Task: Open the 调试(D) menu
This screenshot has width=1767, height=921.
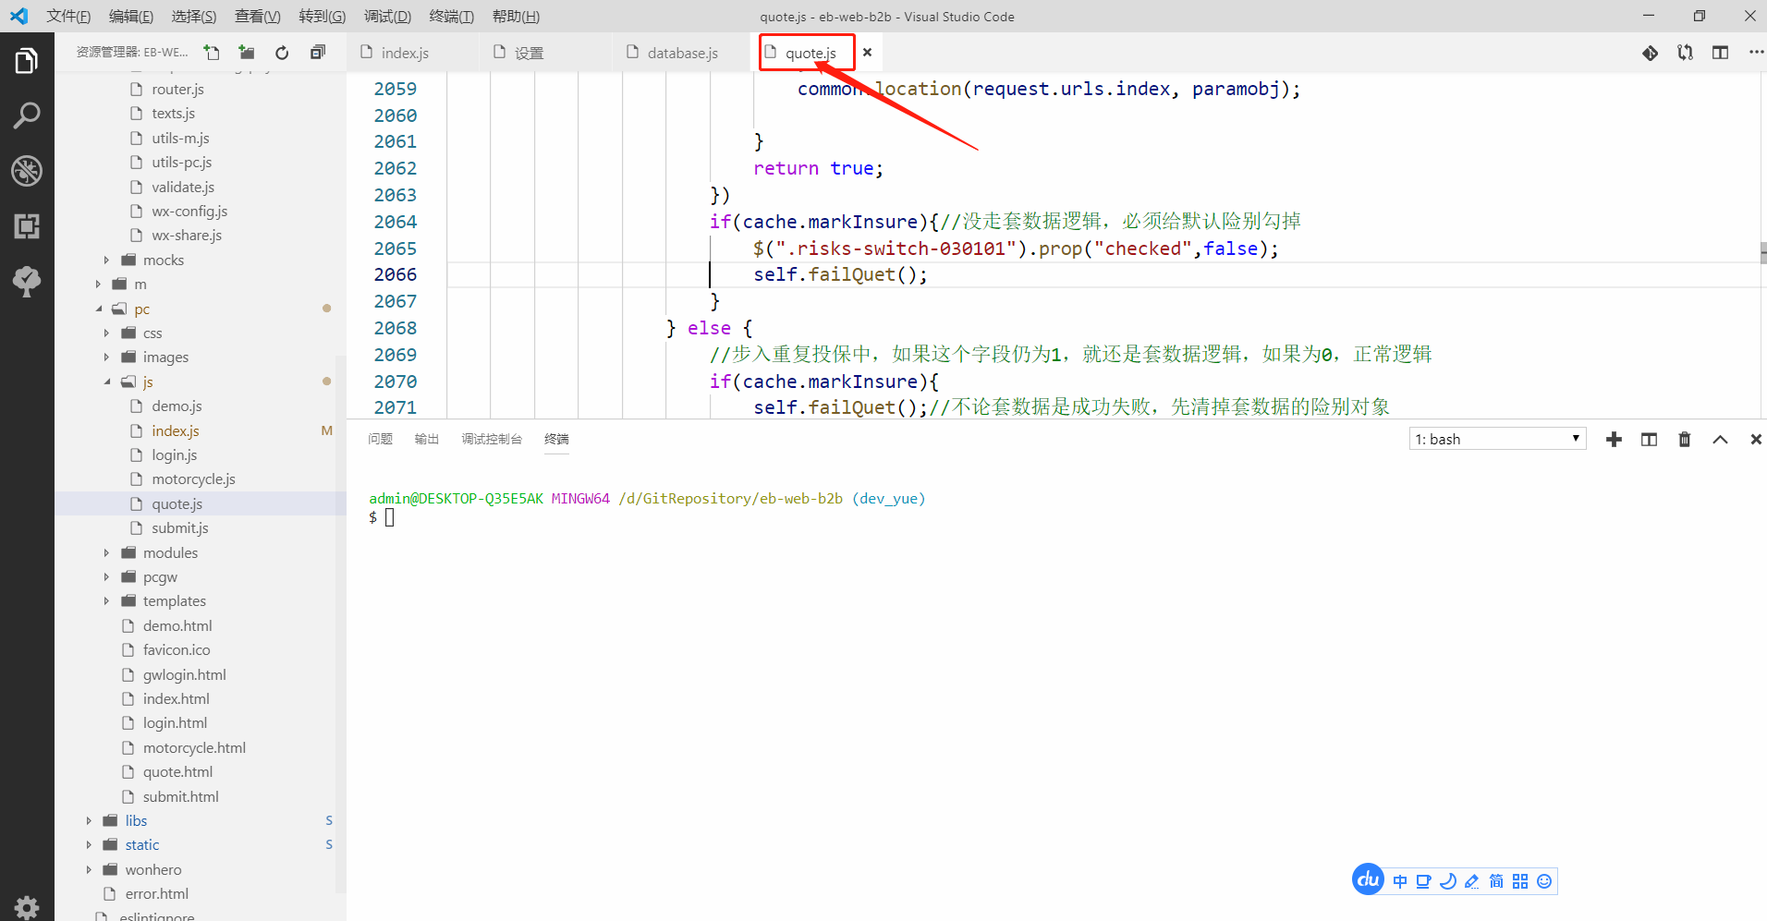Action: tap(387, 16)
